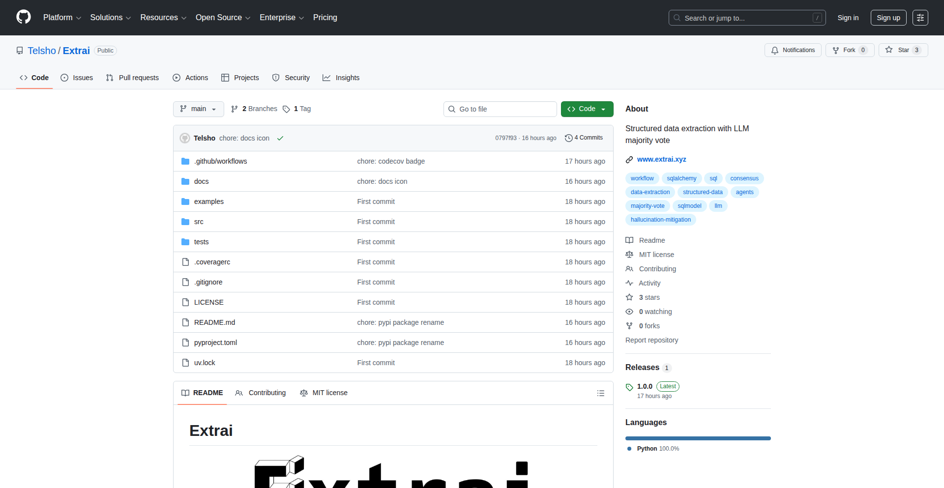The height and width of the screenshot is (488, 944).
Task: Click the commit history clock icon
Action: click(569, 138)
